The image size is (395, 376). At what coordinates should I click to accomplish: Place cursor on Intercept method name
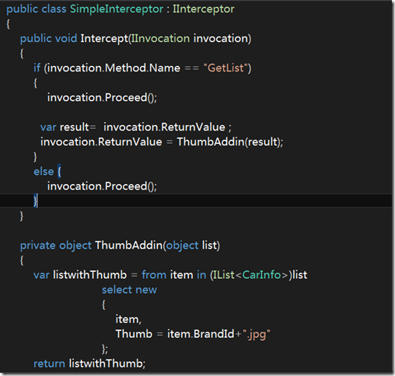[x=104, y=39]
